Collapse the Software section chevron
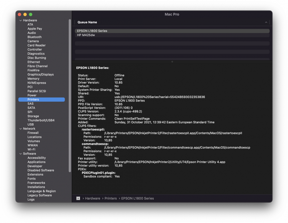This screenshot has height=223, width=288. click(20, 154)
